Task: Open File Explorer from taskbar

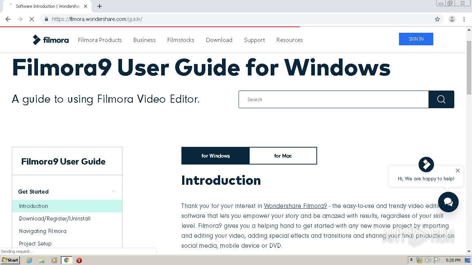Action: (42, 260)
